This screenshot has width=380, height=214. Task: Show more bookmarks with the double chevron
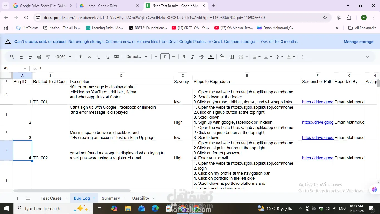pos(337,28)
